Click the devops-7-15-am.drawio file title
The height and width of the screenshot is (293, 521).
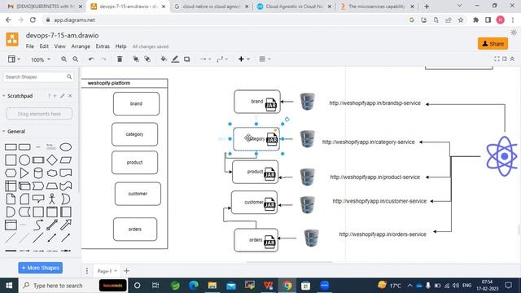pyautogui.click(x=62, y=35)
